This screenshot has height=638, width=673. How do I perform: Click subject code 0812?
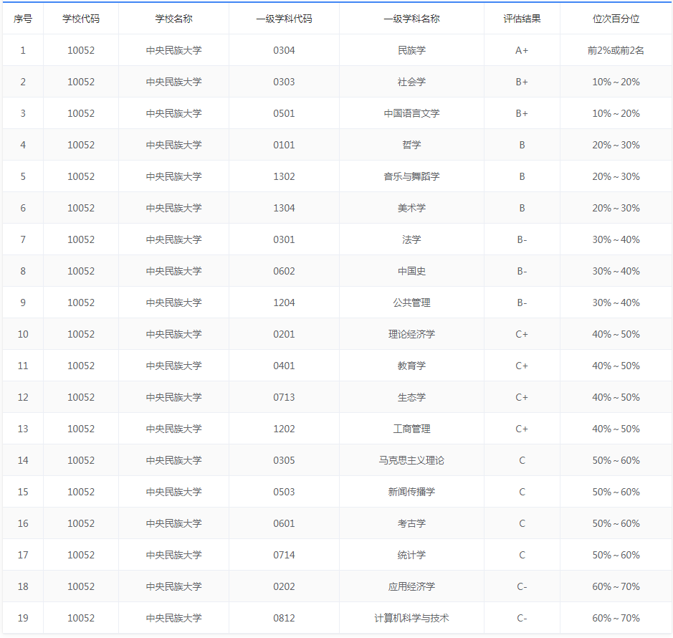[x=284, y=618]
